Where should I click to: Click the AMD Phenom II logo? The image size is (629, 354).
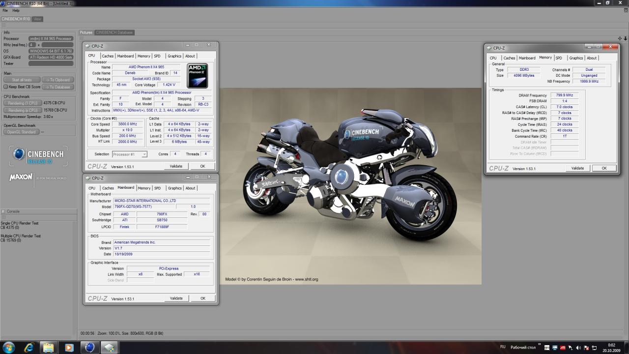pyautogui.click(x=198, y=76)
